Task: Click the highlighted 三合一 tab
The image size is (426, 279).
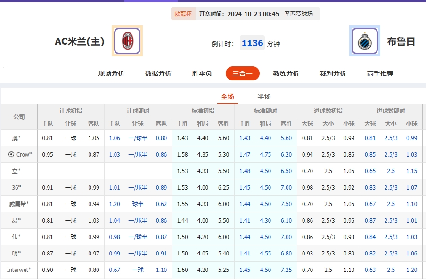Action: click(242, 73)
